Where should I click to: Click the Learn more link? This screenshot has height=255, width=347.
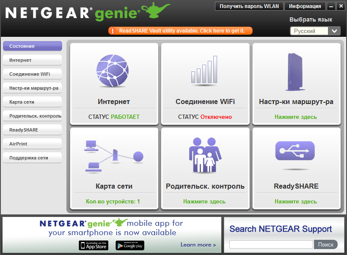[198, 244]
